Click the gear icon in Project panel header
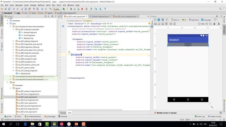The width and height of the screenshot is (226, 127). point(52,16)
